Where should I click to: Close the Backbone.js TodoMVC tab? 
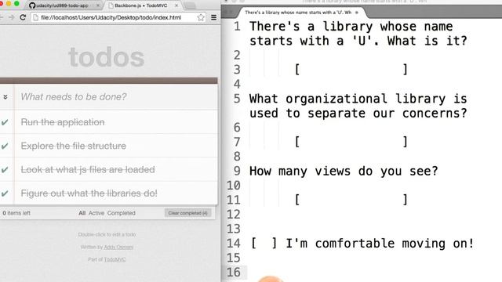coord(176,5)
